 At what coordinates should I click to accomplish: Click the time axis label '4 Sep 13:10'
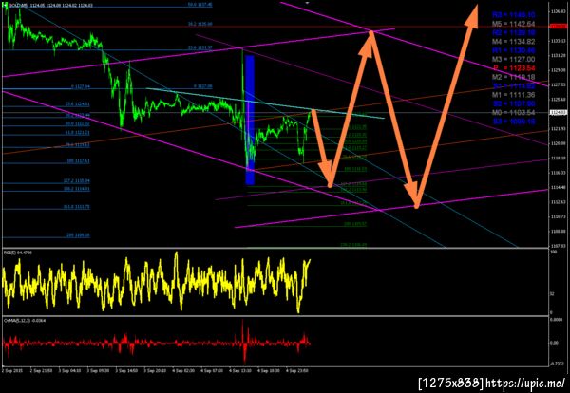[240, 371]
